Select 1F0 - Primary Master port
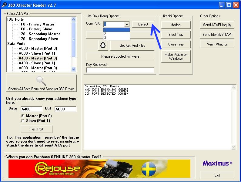The image size is (241, 182). coord(36,24)
